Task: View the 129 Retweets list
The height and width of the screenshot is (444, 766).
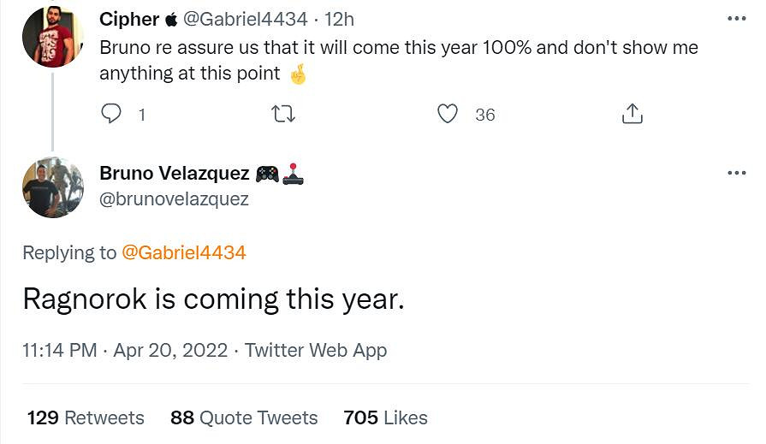Action: pyautogui.click(x=86, y=417)
